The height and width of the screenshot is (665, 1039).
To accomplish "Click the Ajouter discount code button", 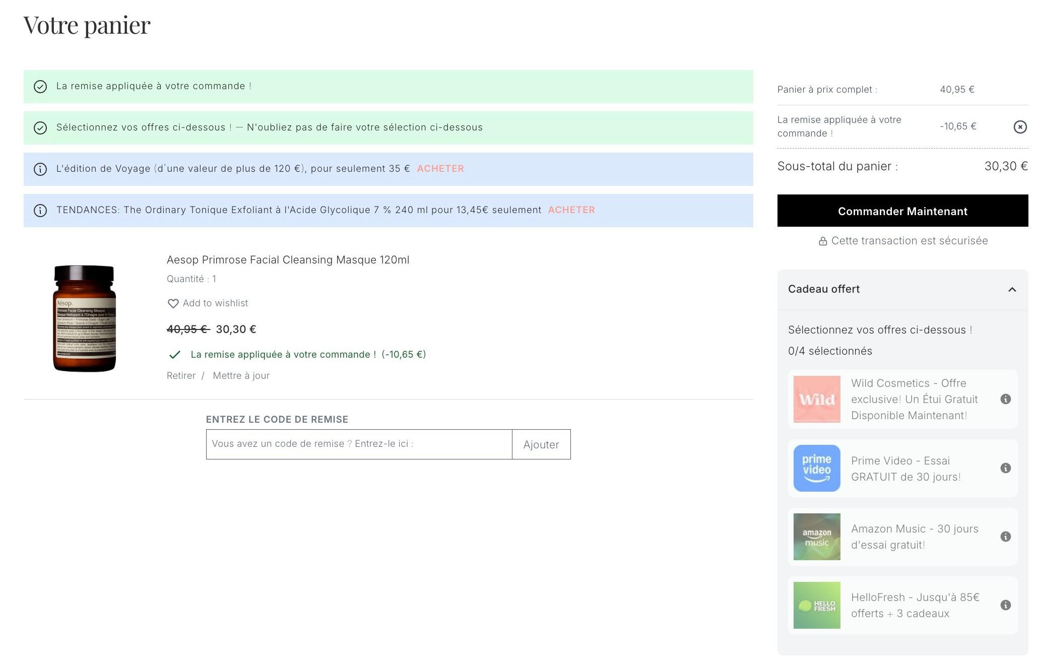I will (541, 444).
